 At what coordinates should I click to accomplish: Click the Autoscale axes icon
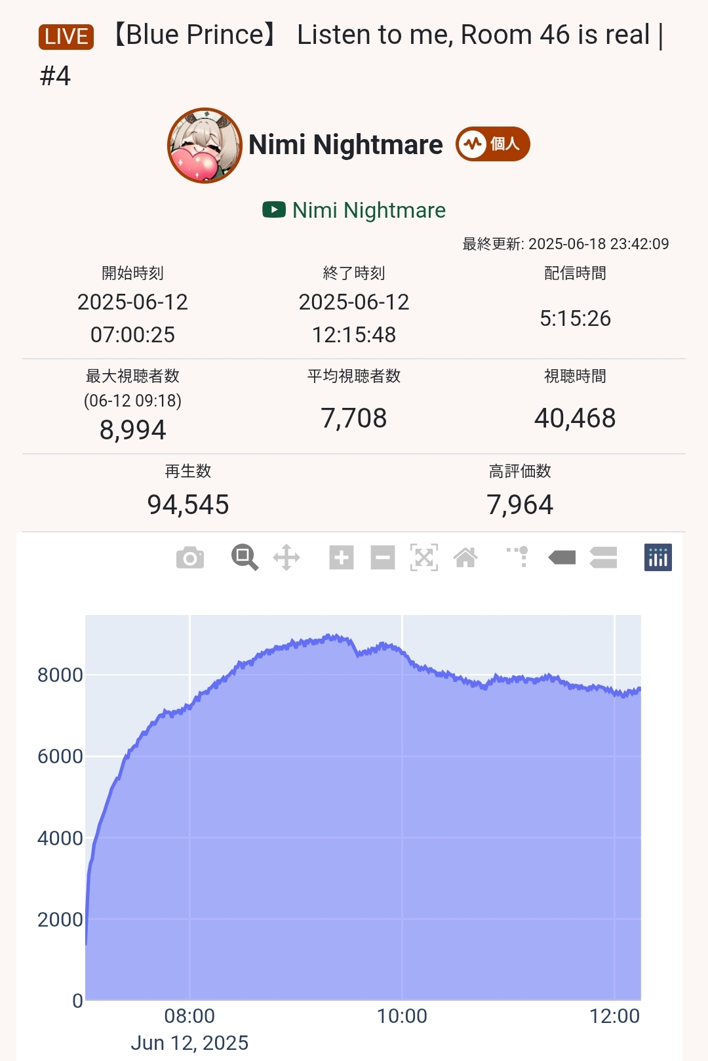[x=424, y=558]
